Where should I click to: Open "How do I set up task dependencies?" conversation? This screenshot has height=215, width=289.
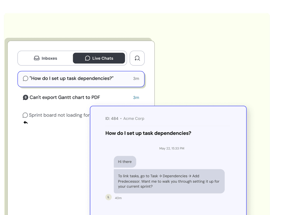tap(72, 79)
